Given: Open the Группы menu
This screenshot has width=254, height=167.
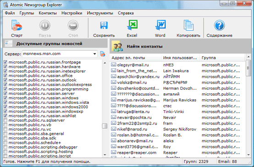Looking at the screenshot, I should [x=27, y=13].
